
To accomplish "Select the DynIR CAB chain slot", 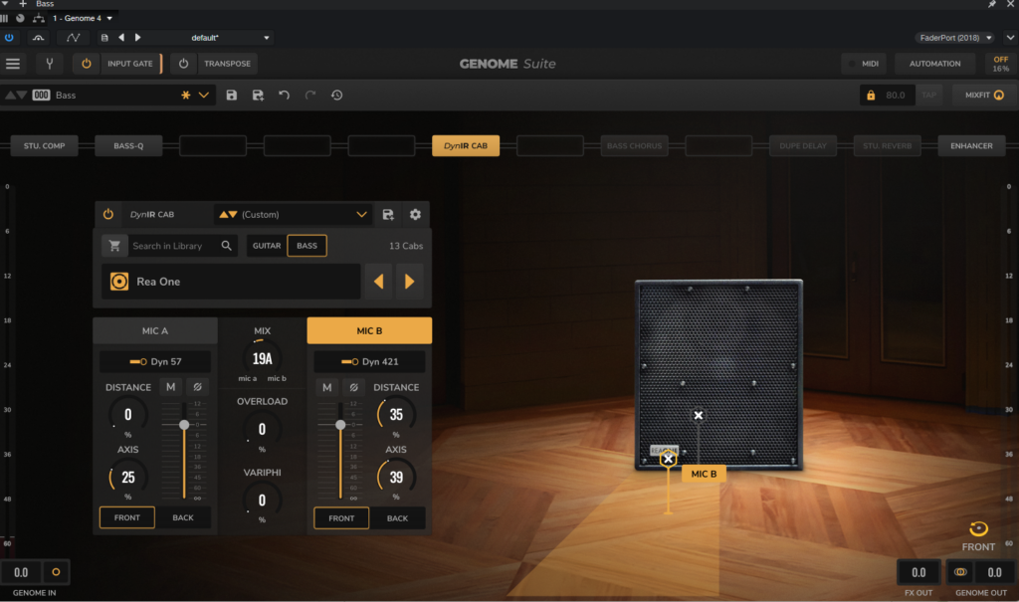I will [466, 145].
